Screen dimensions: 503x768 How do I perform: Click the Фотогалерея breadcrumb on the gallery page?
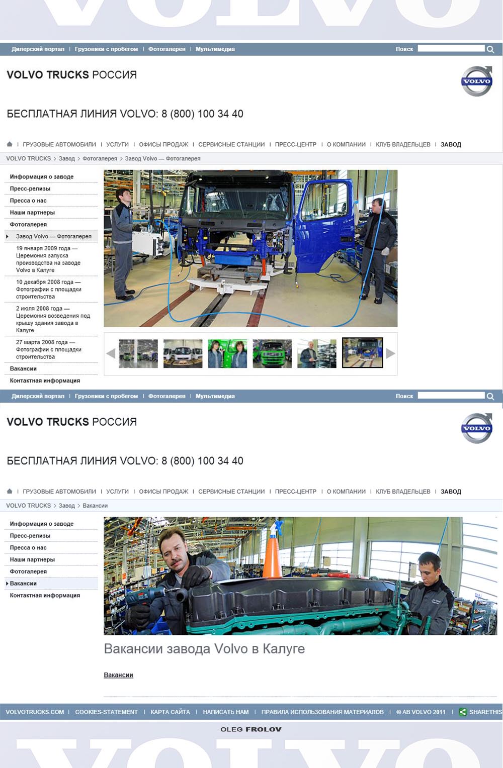point(100,158)
